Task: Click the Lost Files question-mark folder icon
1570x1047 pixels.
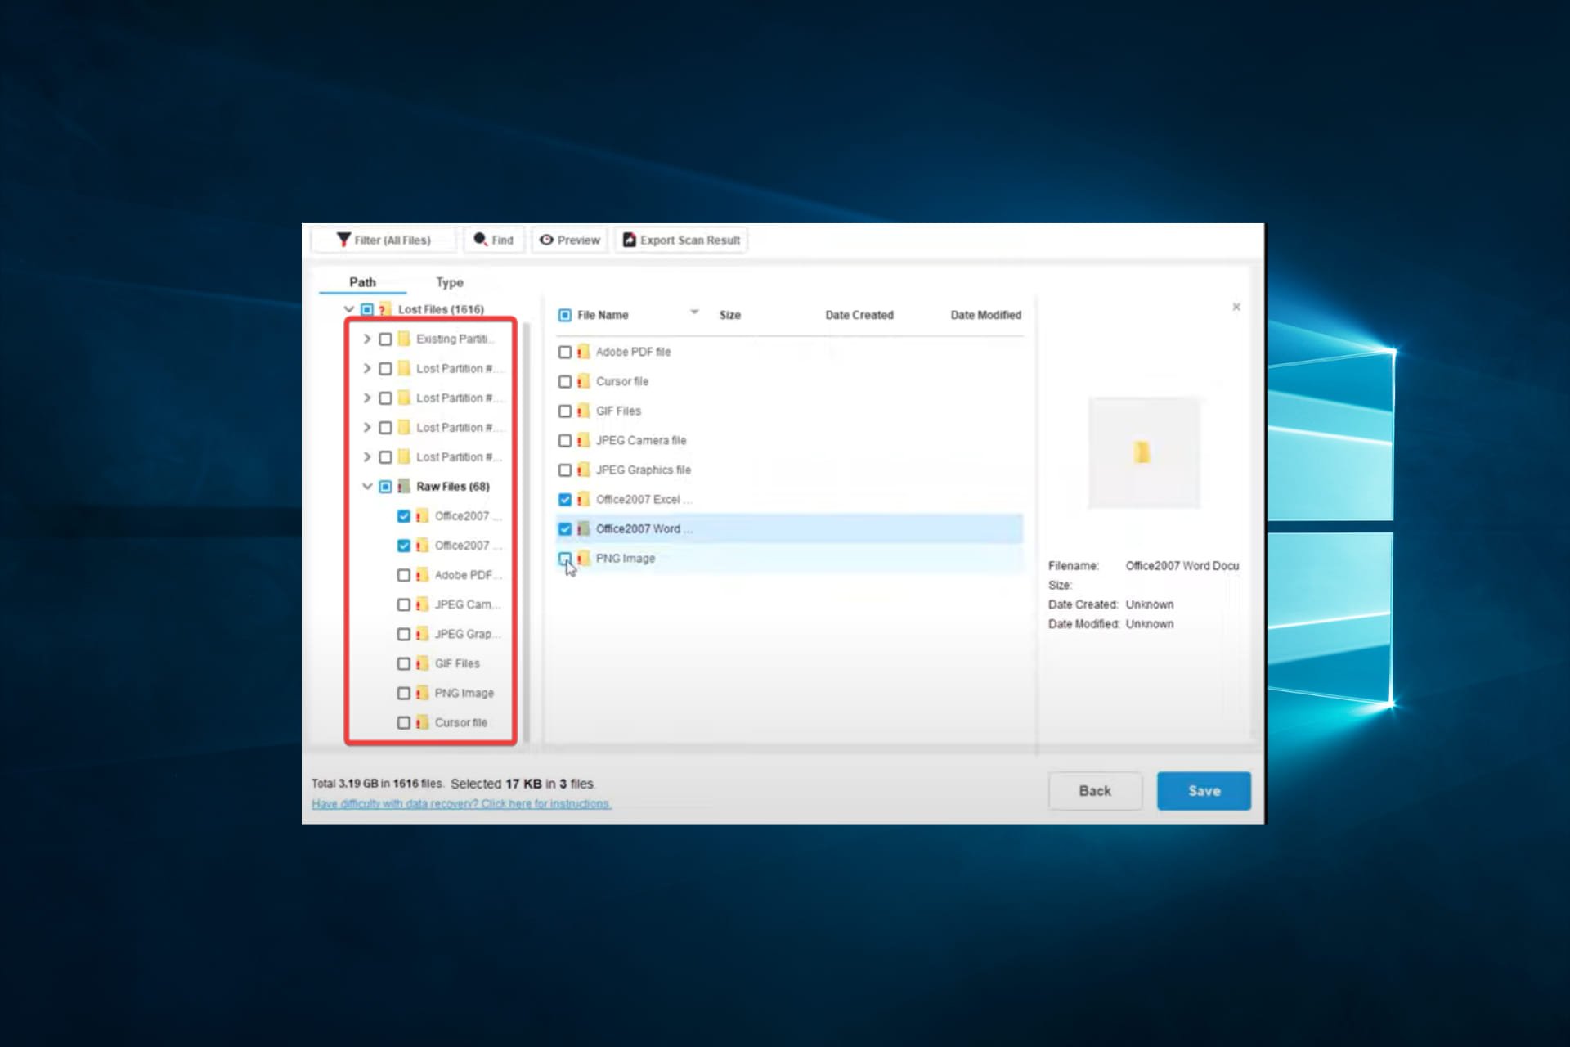Action: (x=384, y=309)
